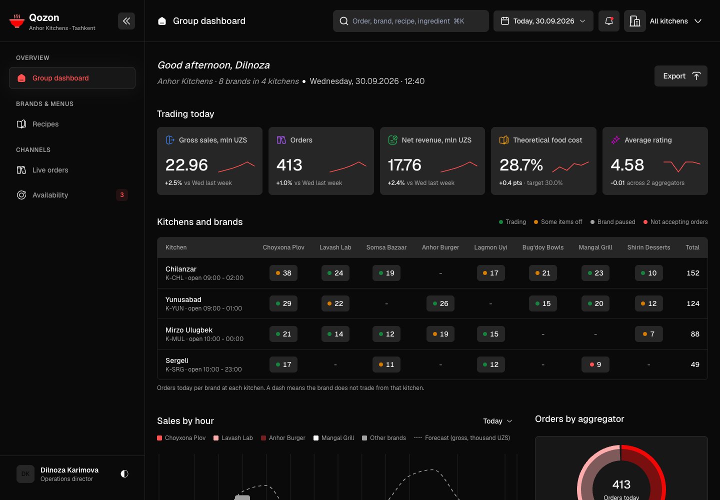Toggle Lavash Lab legend series
This screenshot has height=500, width=720.
(x=233, y=438)
